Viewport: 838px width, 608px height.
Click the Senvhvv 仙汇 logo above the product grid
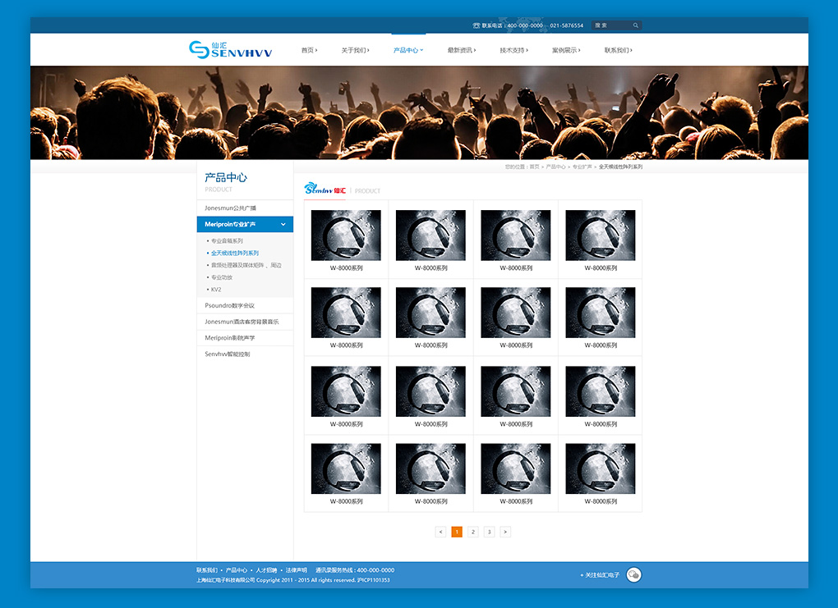point(325,189)
